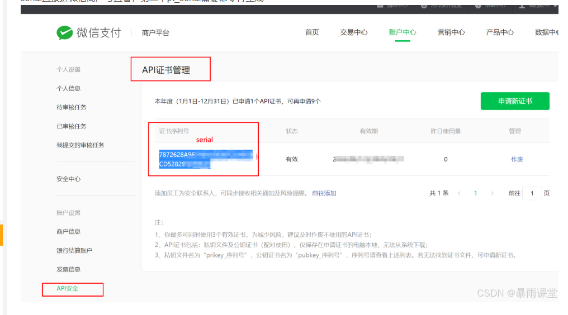Follow the 前往添加 link
Screen dimensions: 568x315
[324, 193]
